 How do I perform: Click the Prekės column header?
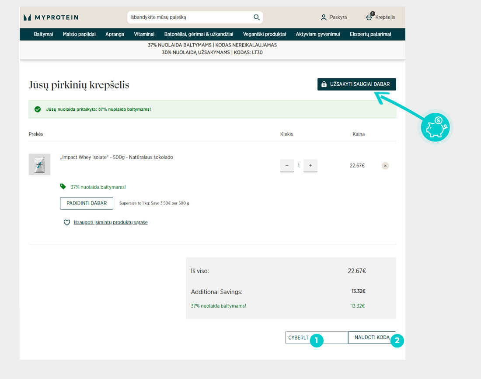click(36, 134)
